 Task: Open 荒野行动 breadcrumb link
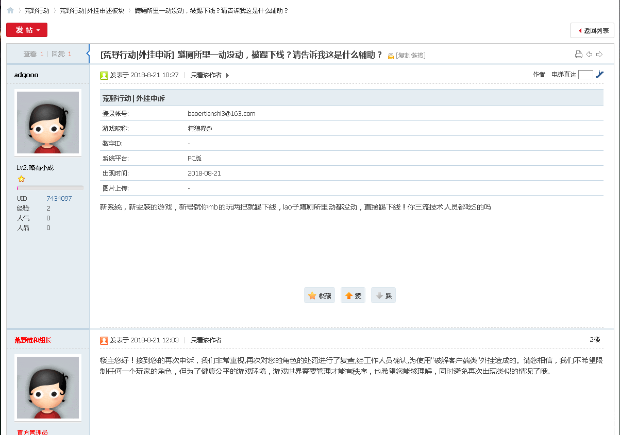[x=37, y=10]
